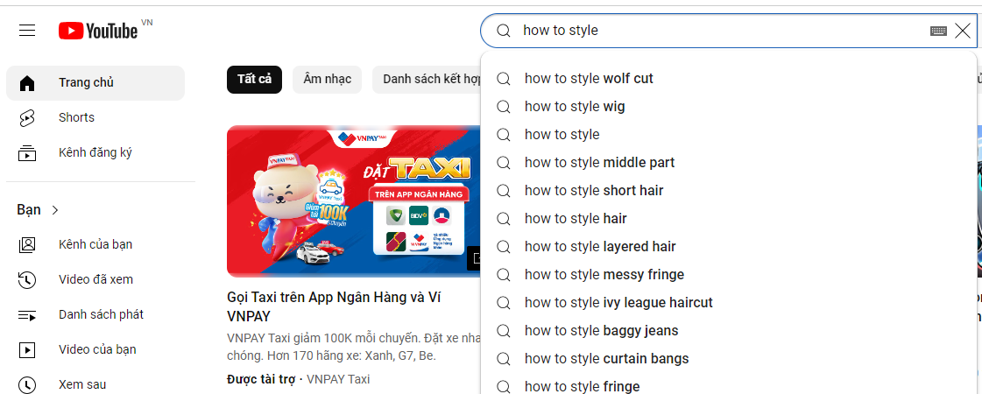
Task: Click magnifier icon beside 'messy fringe' suggestion
Action: tap(504, 274)
